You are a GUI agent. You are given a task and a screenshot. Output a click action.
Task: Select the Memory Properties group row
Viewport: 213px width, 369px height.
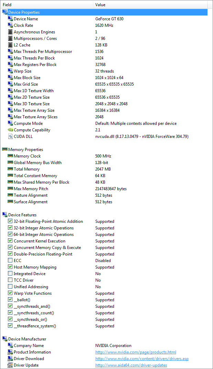tap(26, 150)
